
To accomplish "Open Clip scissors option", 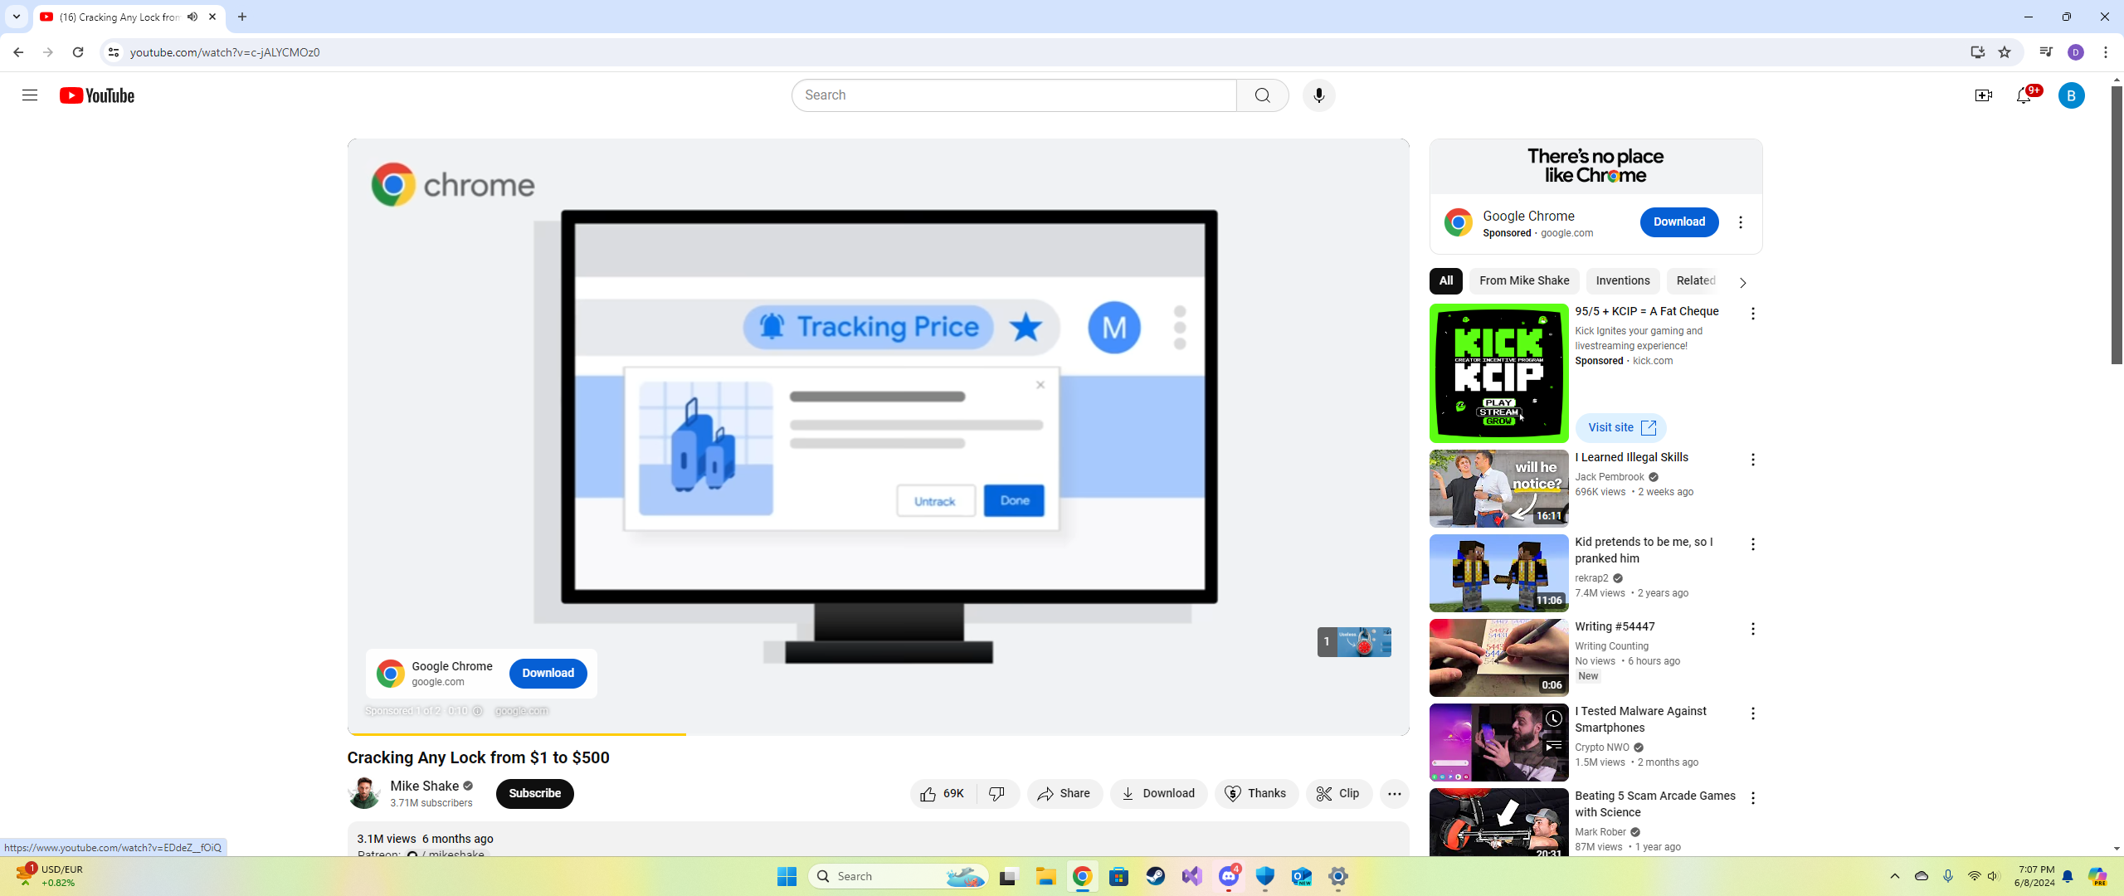I will pyautogui.click(x=1338, y=793).
